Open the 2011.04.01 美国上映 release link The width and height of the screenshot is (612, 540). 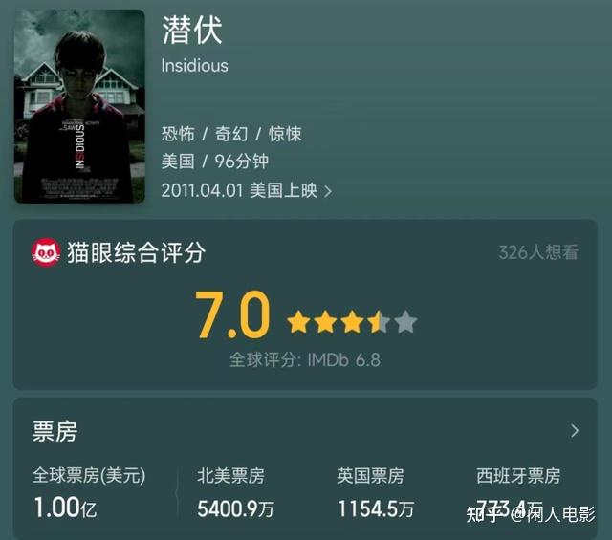click(239, 191)
